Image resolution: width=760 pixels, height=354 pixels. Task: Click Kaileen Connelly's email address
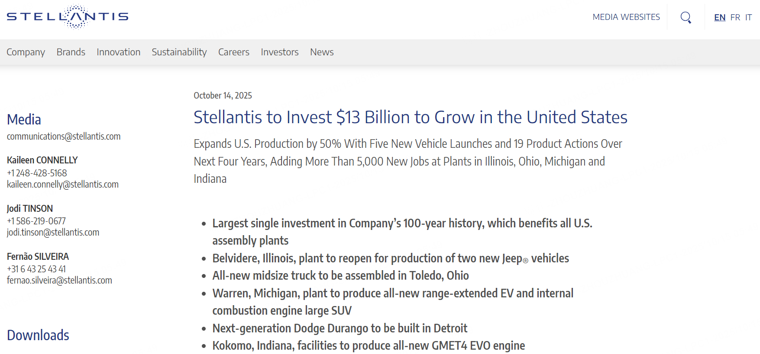[x=63, y=185]
